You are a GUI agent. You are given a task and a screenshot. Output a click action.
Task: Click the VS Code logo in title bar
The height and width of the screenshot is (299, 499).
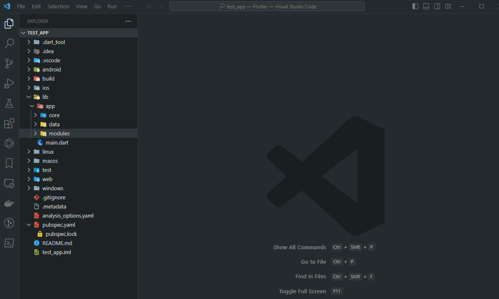[7, 6]
